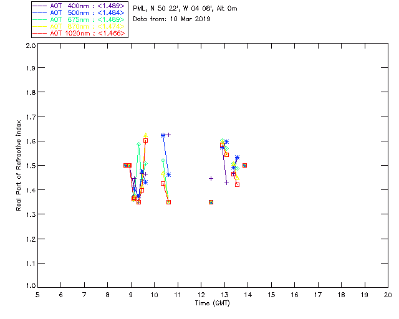Click the 1.1 y-axis tick label

pyautogui.click(x=31, y=264)
